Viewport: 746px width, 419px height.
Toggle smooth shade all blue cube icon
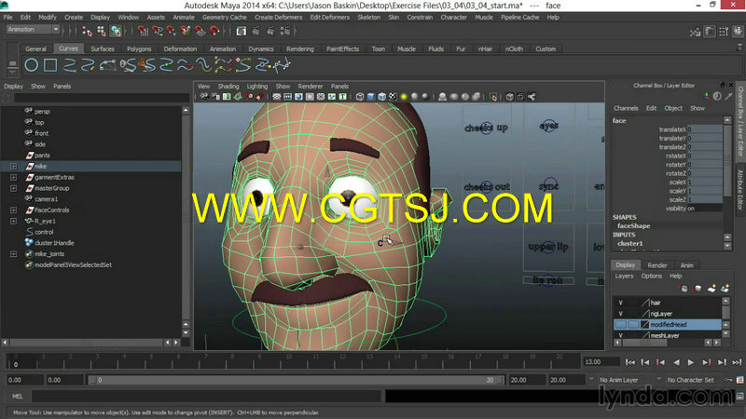click(x=370, y=97)
